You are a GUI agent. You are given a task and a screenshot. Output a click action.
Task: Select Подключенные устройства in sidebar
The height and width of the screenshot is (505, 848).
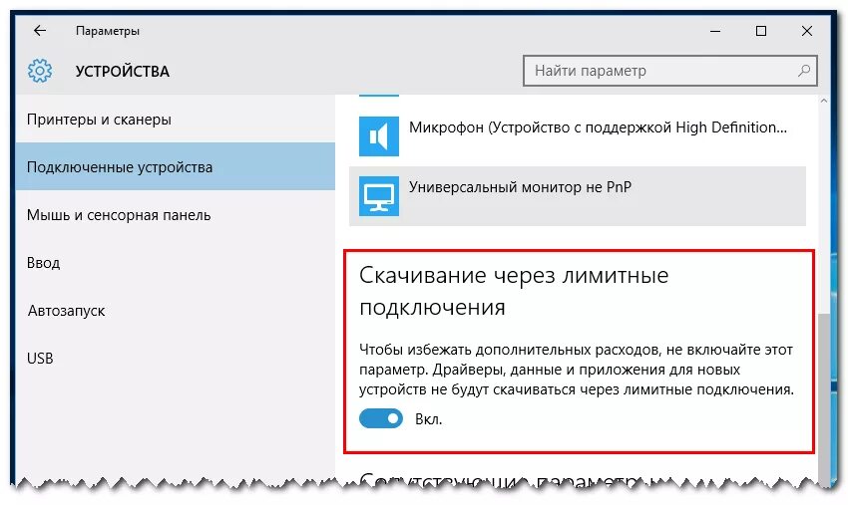(x=176, y=167)
